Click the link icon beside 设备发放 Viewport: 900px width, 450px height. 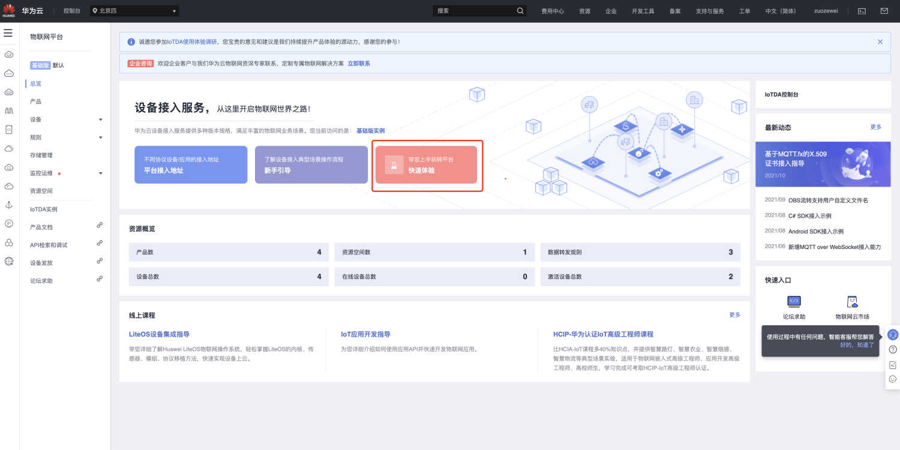[100, 261]
